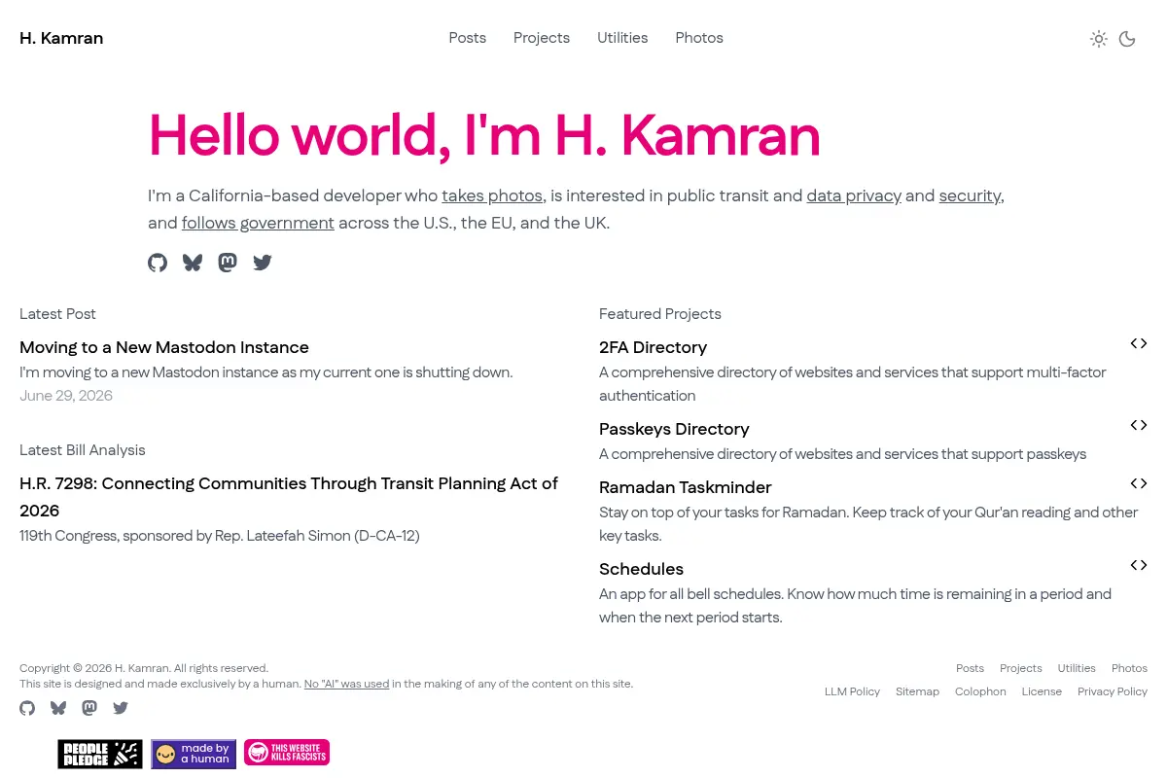Click the footer GitHub icon
Screen dimensions: 1167x778
point(27,708)
